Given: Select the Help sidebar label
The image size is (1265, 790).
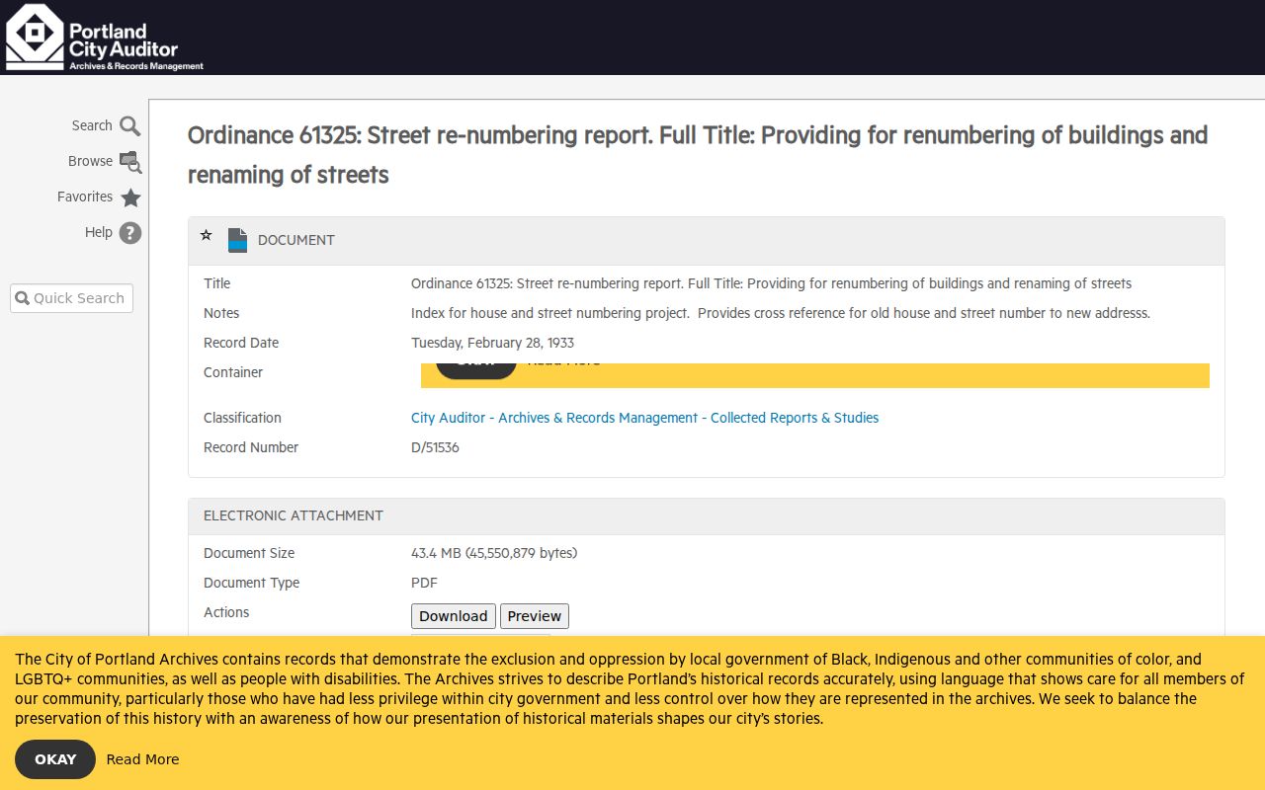Looking at the screenshot, I should [x=99, y=232].
